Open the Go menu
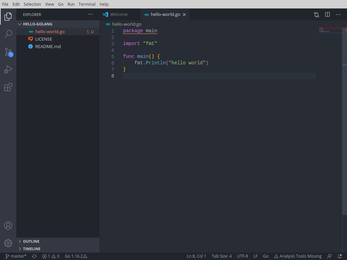 tap(61, 4)
